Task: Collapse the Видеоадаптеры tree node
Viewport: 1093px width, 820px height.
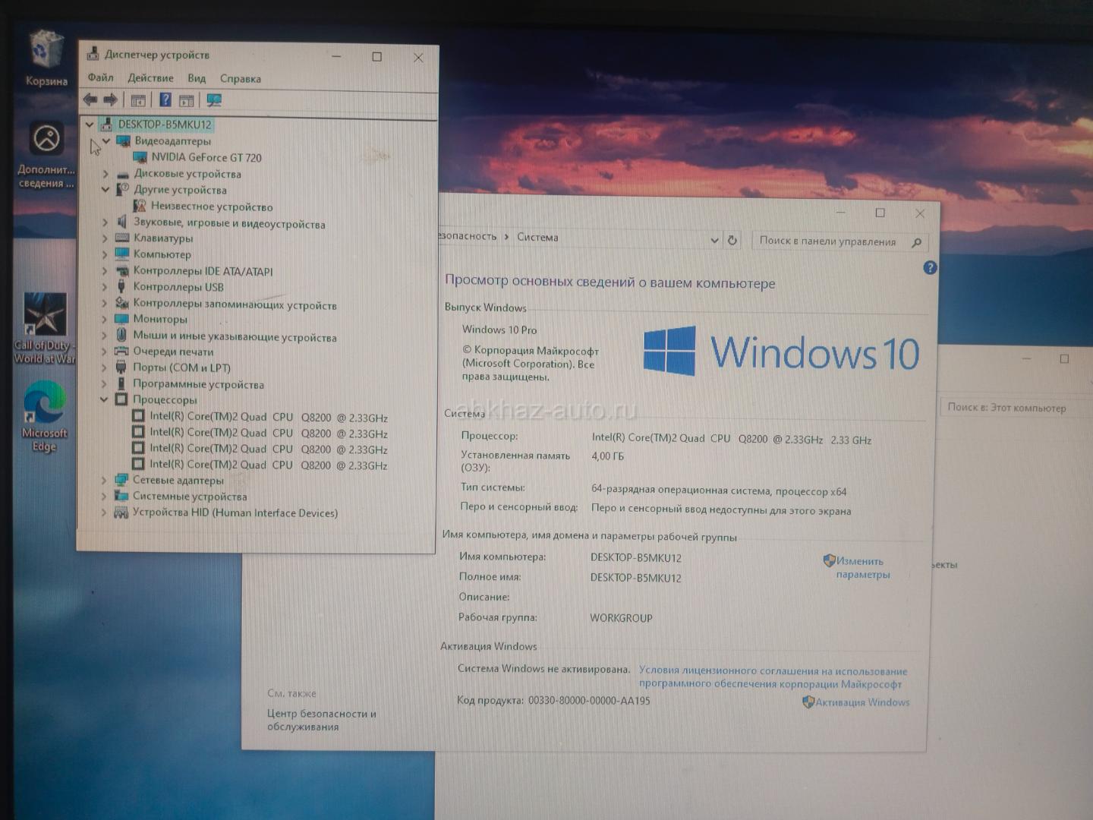Action: click(106, 141)
